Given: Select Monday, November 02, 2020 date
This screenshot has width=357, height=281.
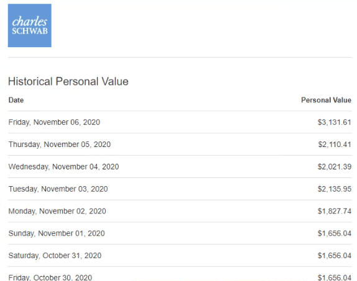Looking at the screenshot, I should [x=57, y=212].
